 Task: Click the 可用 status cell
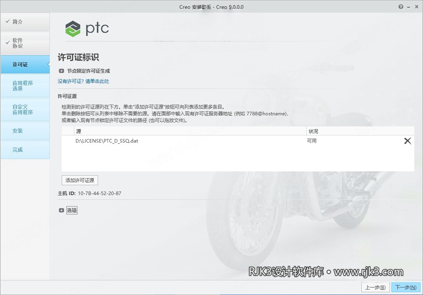[x=312, y=141]
